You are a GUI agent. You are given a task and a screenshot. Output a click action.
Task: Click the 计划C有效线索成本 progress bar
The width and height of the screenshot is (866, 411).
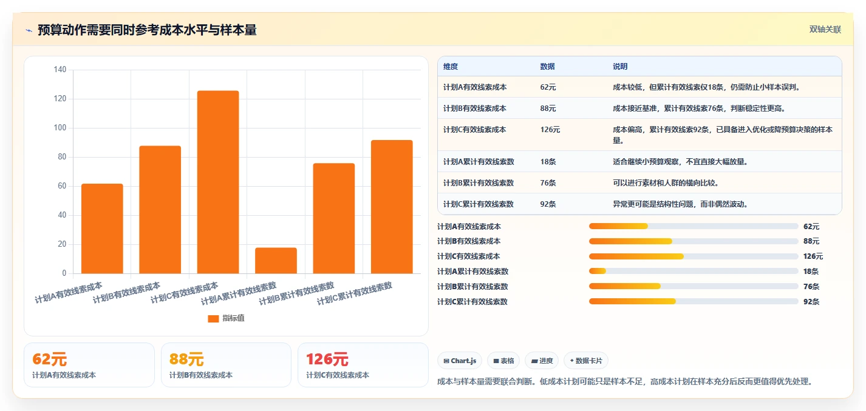coord(694,256)
